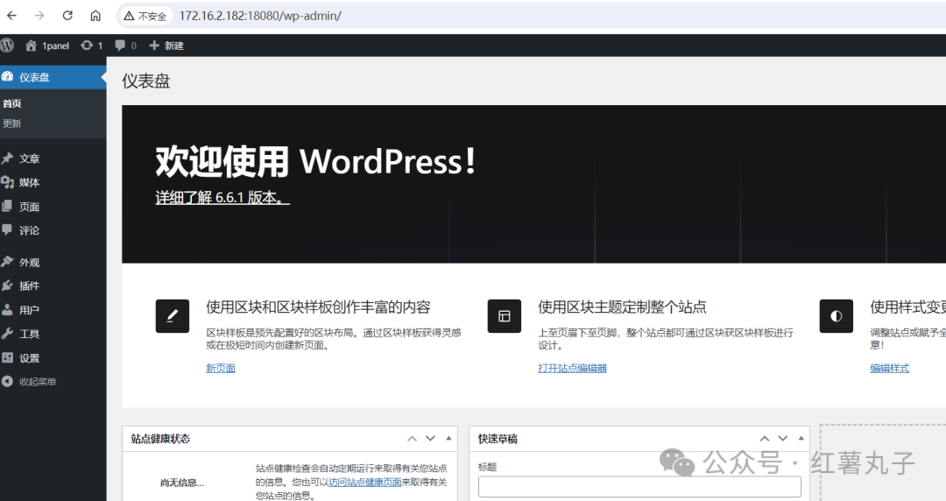Move 快速草稿 panel down
The width and height of the screenshot is (946, 501).
pyautogui.click(x=782, y=438)
